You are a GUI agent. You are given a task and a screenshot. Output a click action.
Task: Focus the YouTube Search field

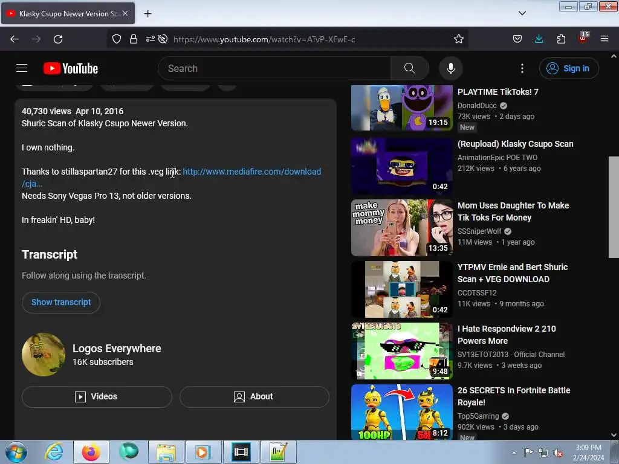point(274,68)
